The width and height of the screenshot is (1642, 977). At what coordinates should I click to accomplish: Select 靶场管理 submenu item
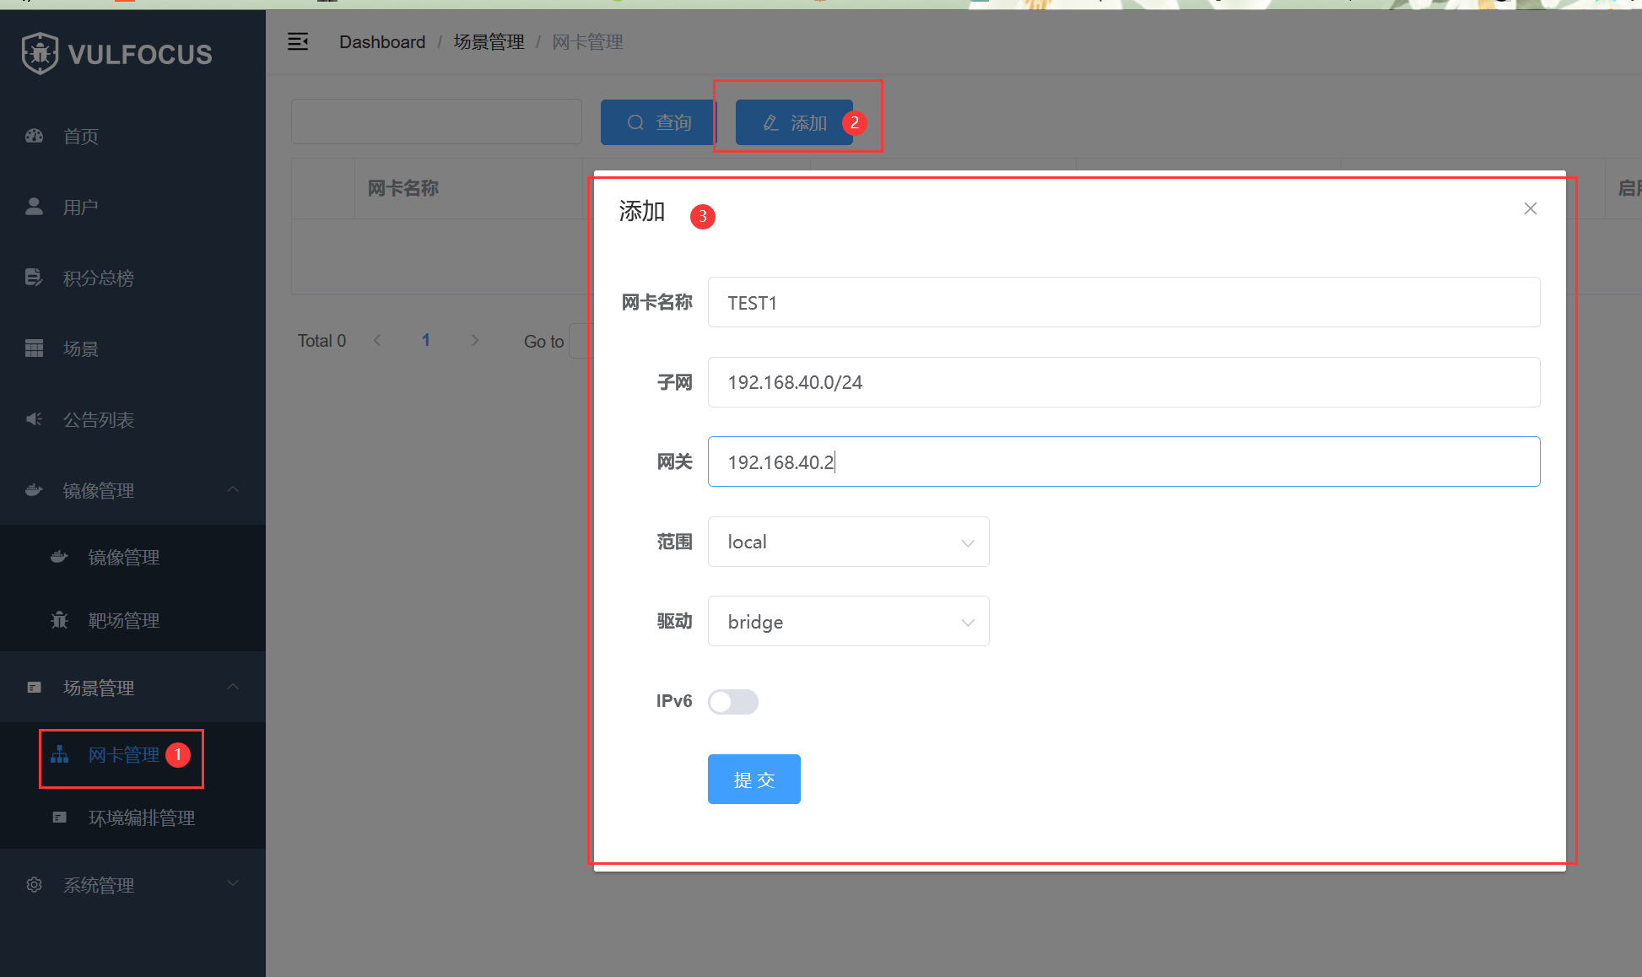pos(132,620)
